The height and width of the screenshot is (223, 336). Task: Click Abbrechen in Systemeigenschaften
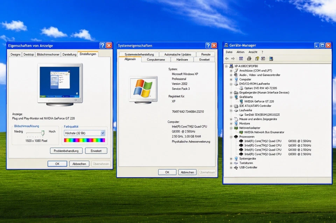[x=187, y=172]
